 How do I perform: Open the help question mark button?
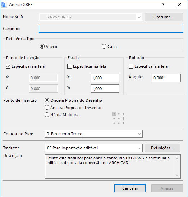tap(163, 5)
